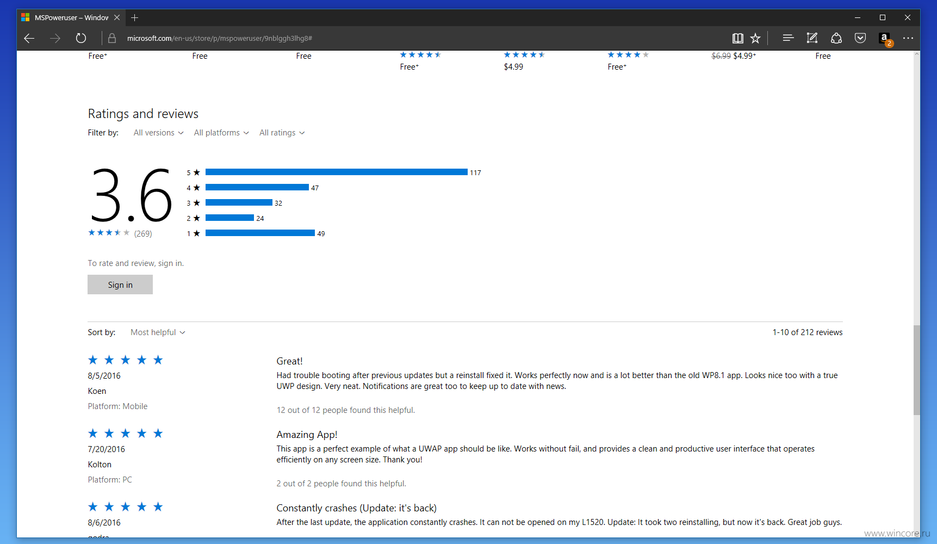Make a web note with pen icon
Viewport: 937px width, 544px height.
pos(812,38)
